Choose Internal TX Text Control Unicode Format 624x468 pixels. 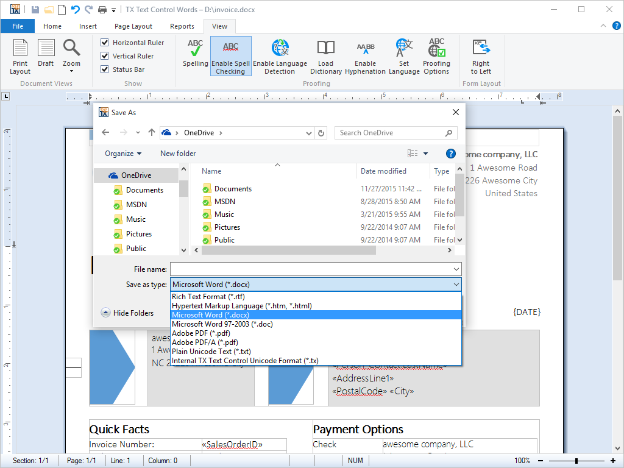click(x=316, y=361)
